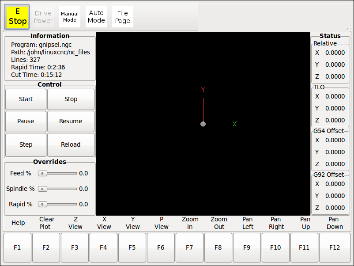Click the window resize grip at top right

point(348,28)
